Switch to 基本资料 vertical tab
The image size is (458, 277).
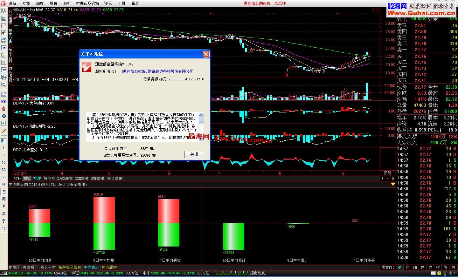coord(10,55)
